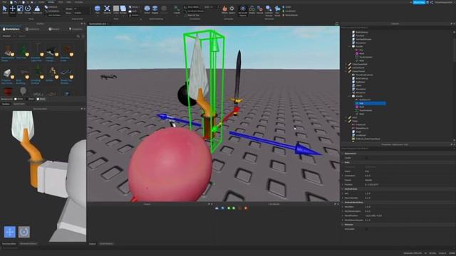The image size is (456, 256).
Task: Switch to Inventory tab in Toolbox
Action: tap(33, 29)
